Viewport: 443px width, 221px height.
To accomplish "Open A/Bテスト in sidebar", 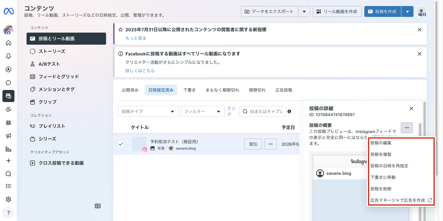I will tap(66, 64).
